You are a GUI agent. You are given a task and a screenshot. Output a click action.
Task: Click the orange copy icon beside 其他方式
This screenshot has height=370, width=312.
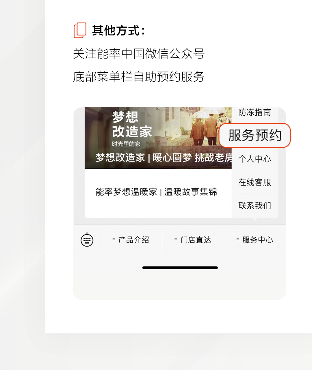pyautogui.click(x=80, y=30)
